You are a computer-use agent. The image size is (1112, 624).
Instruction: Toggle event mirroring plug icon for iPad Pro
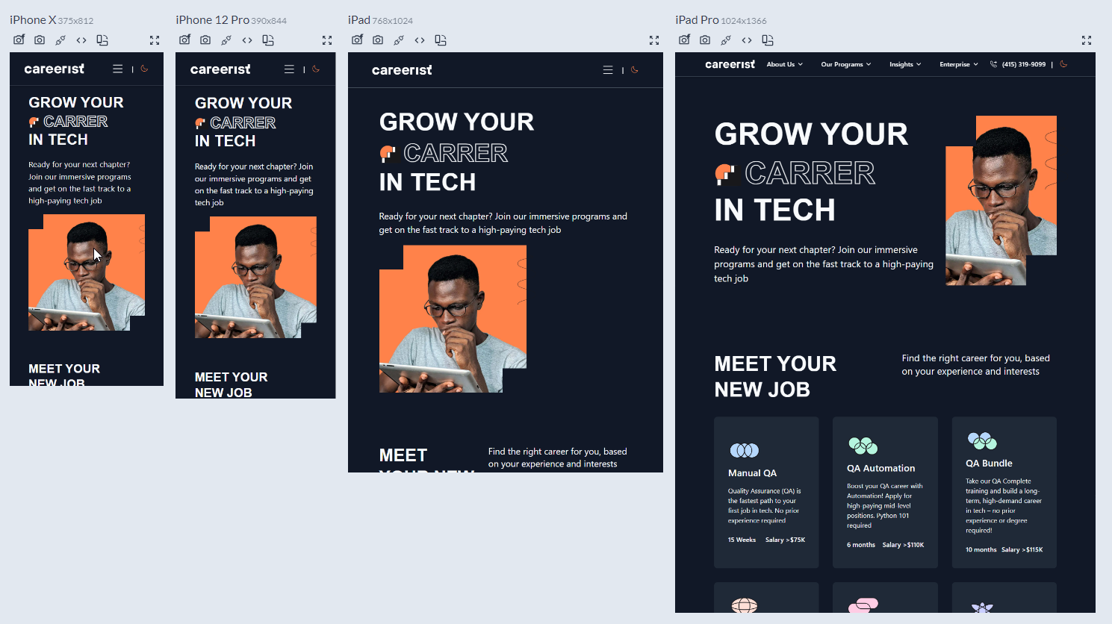(726, 40)
